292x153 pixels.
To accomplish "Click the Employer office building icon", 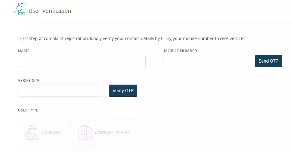I will [x=85, y=133].
